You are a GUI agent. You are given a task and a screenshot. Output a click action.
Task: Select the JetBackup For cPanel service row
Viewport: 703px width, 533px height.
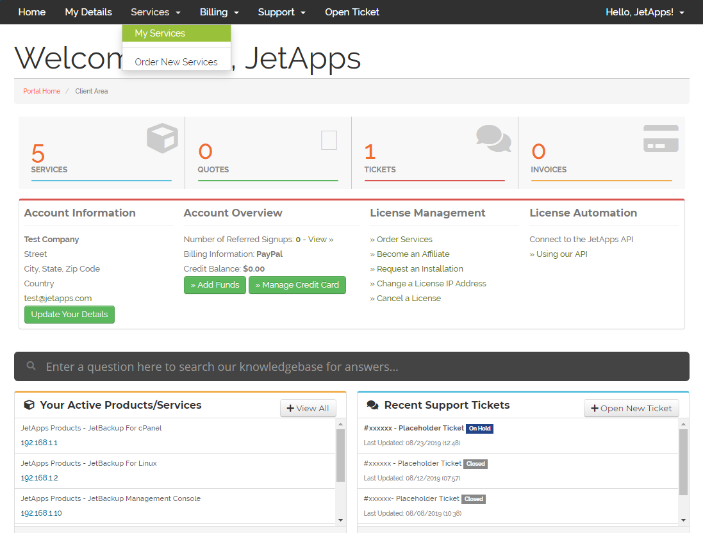tap(176, 436)
